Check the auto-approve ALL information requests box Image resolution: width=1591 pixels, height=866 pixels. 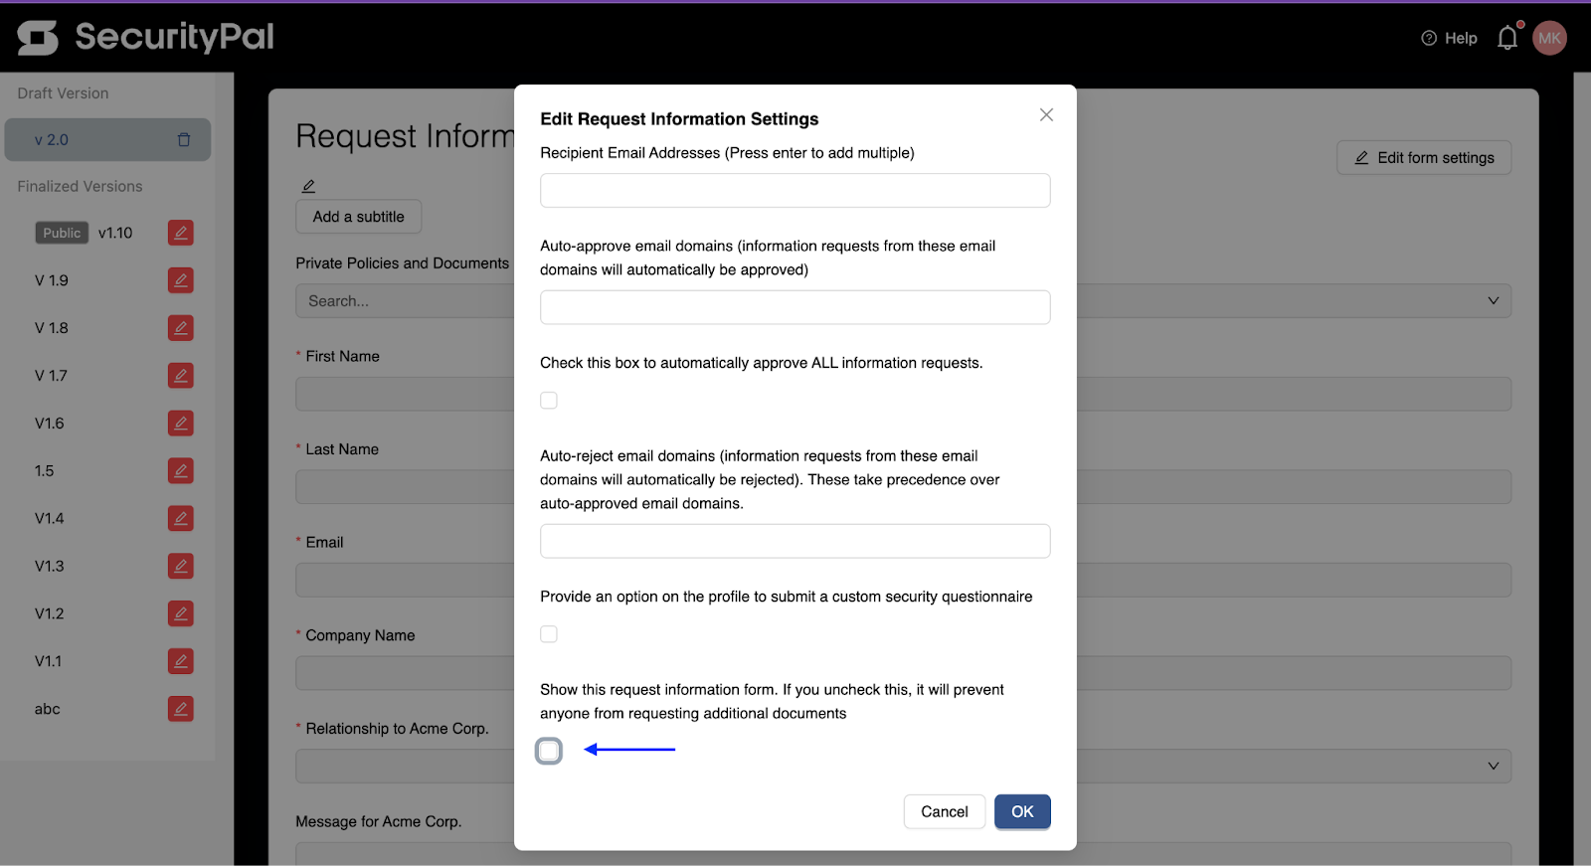(x=549, y=401)
